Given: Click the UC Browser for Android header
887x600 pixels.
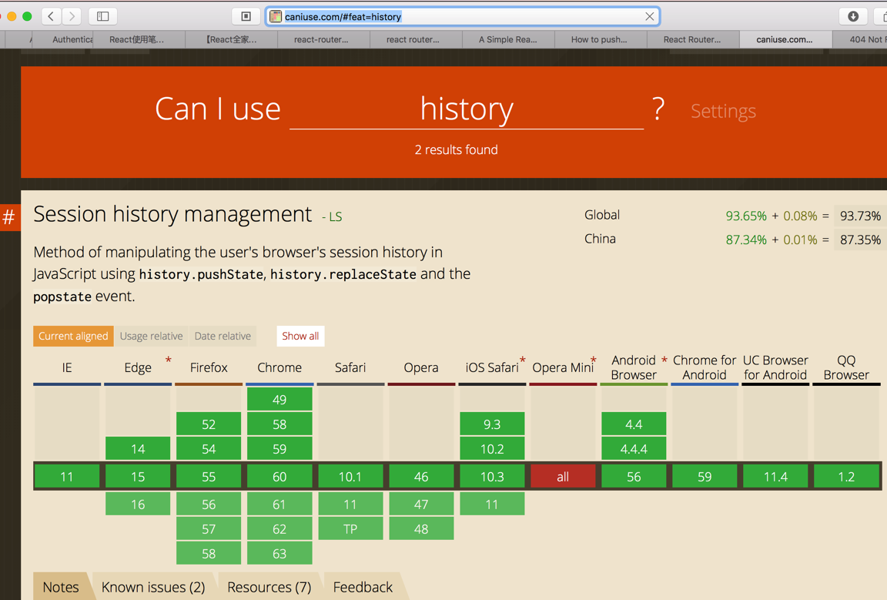Looking at the screenshot, I should (775, 368).
